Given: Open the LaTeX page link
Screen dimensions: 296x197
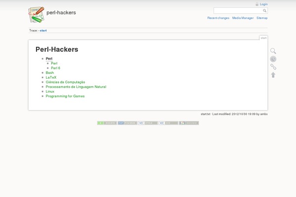Looking at the screenshot, I should pyautogui.click(x=51, y=77).
